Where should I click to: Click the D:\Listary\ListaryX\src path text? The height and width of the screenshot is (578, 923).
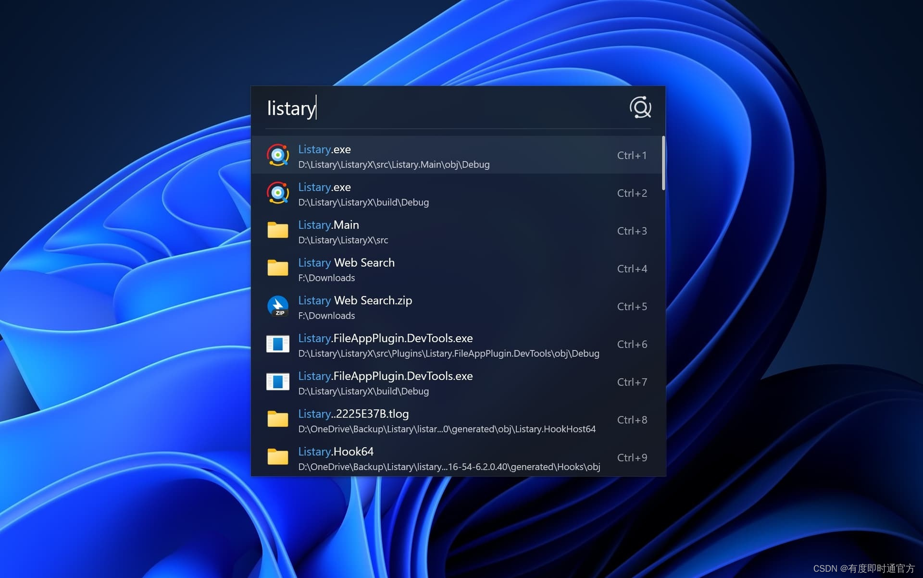(x=343, y=240)
